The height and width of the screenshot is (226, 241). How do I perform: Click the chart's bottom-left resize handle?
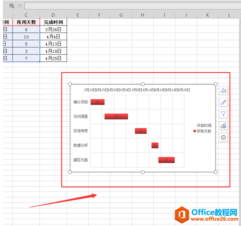[x=70, y=172]
